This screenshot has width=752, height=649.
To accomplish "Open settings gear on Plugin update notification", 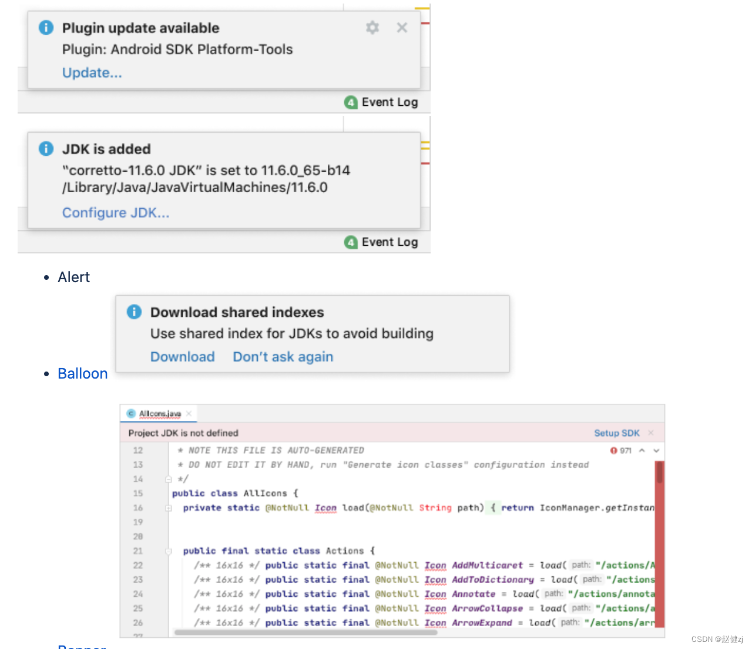I will pyautogui.click(x=372, y=28).
